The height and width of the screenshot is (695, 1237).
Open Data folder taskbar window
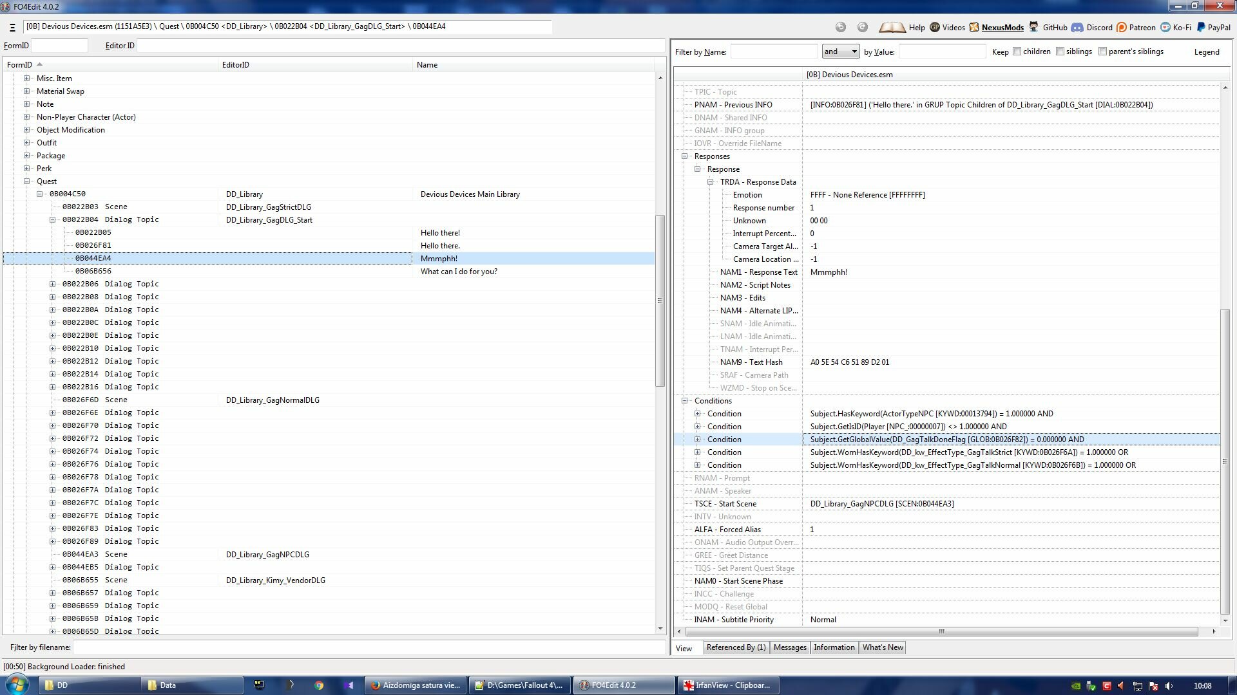point(193,685)
